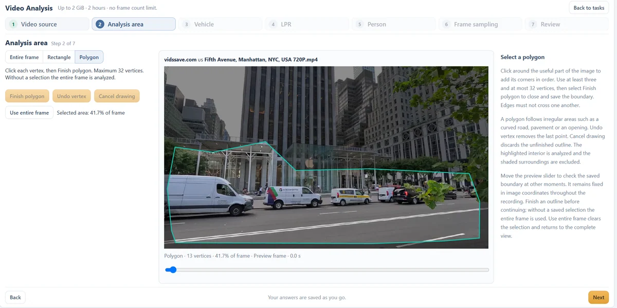Choose the Entire frame selection mode
This screenshot has height=308, width=617.
coord(24,57)
